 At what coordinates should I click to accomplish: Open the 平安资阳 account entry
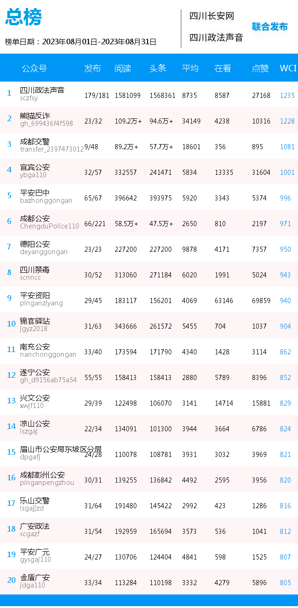click(x=34, y=295)
